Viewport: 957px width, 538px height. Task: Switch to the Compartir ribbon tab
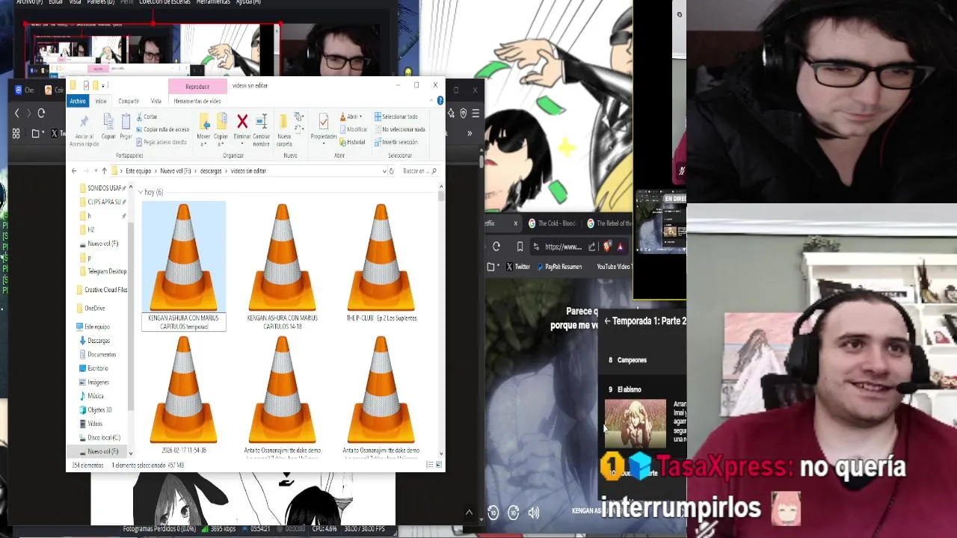pyautogui.click(x=129, y=101)
